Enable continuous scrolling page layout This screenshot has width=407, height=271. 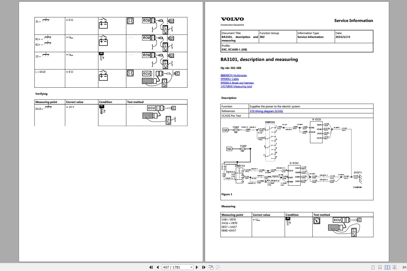[380, 267]
